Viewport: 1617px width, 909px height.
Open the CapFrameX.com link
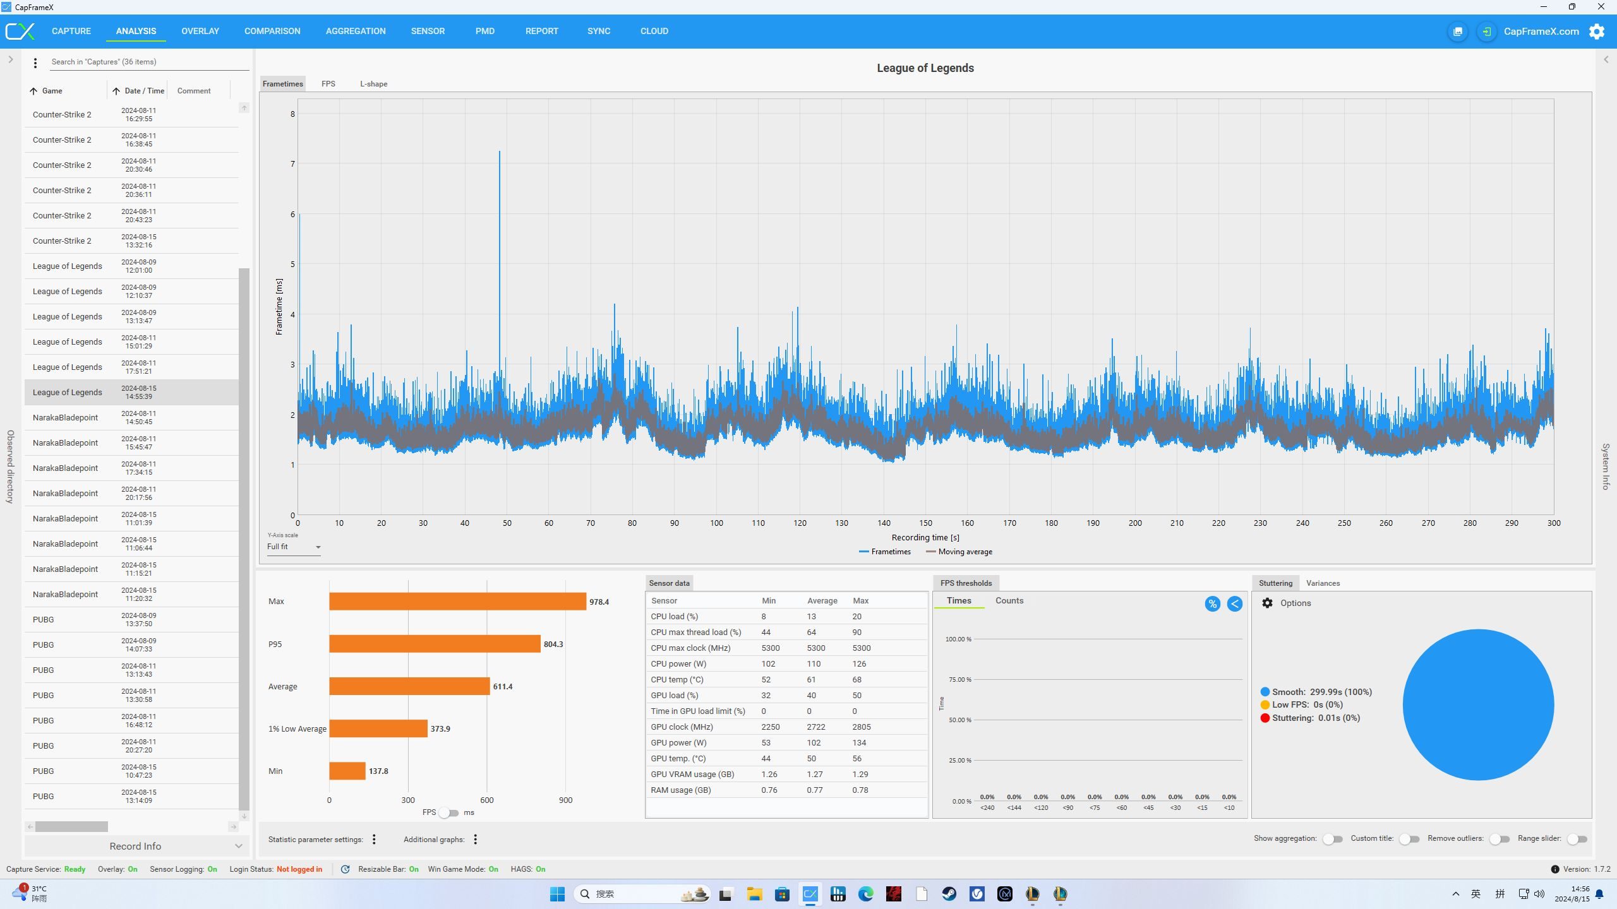[1541, 31]
